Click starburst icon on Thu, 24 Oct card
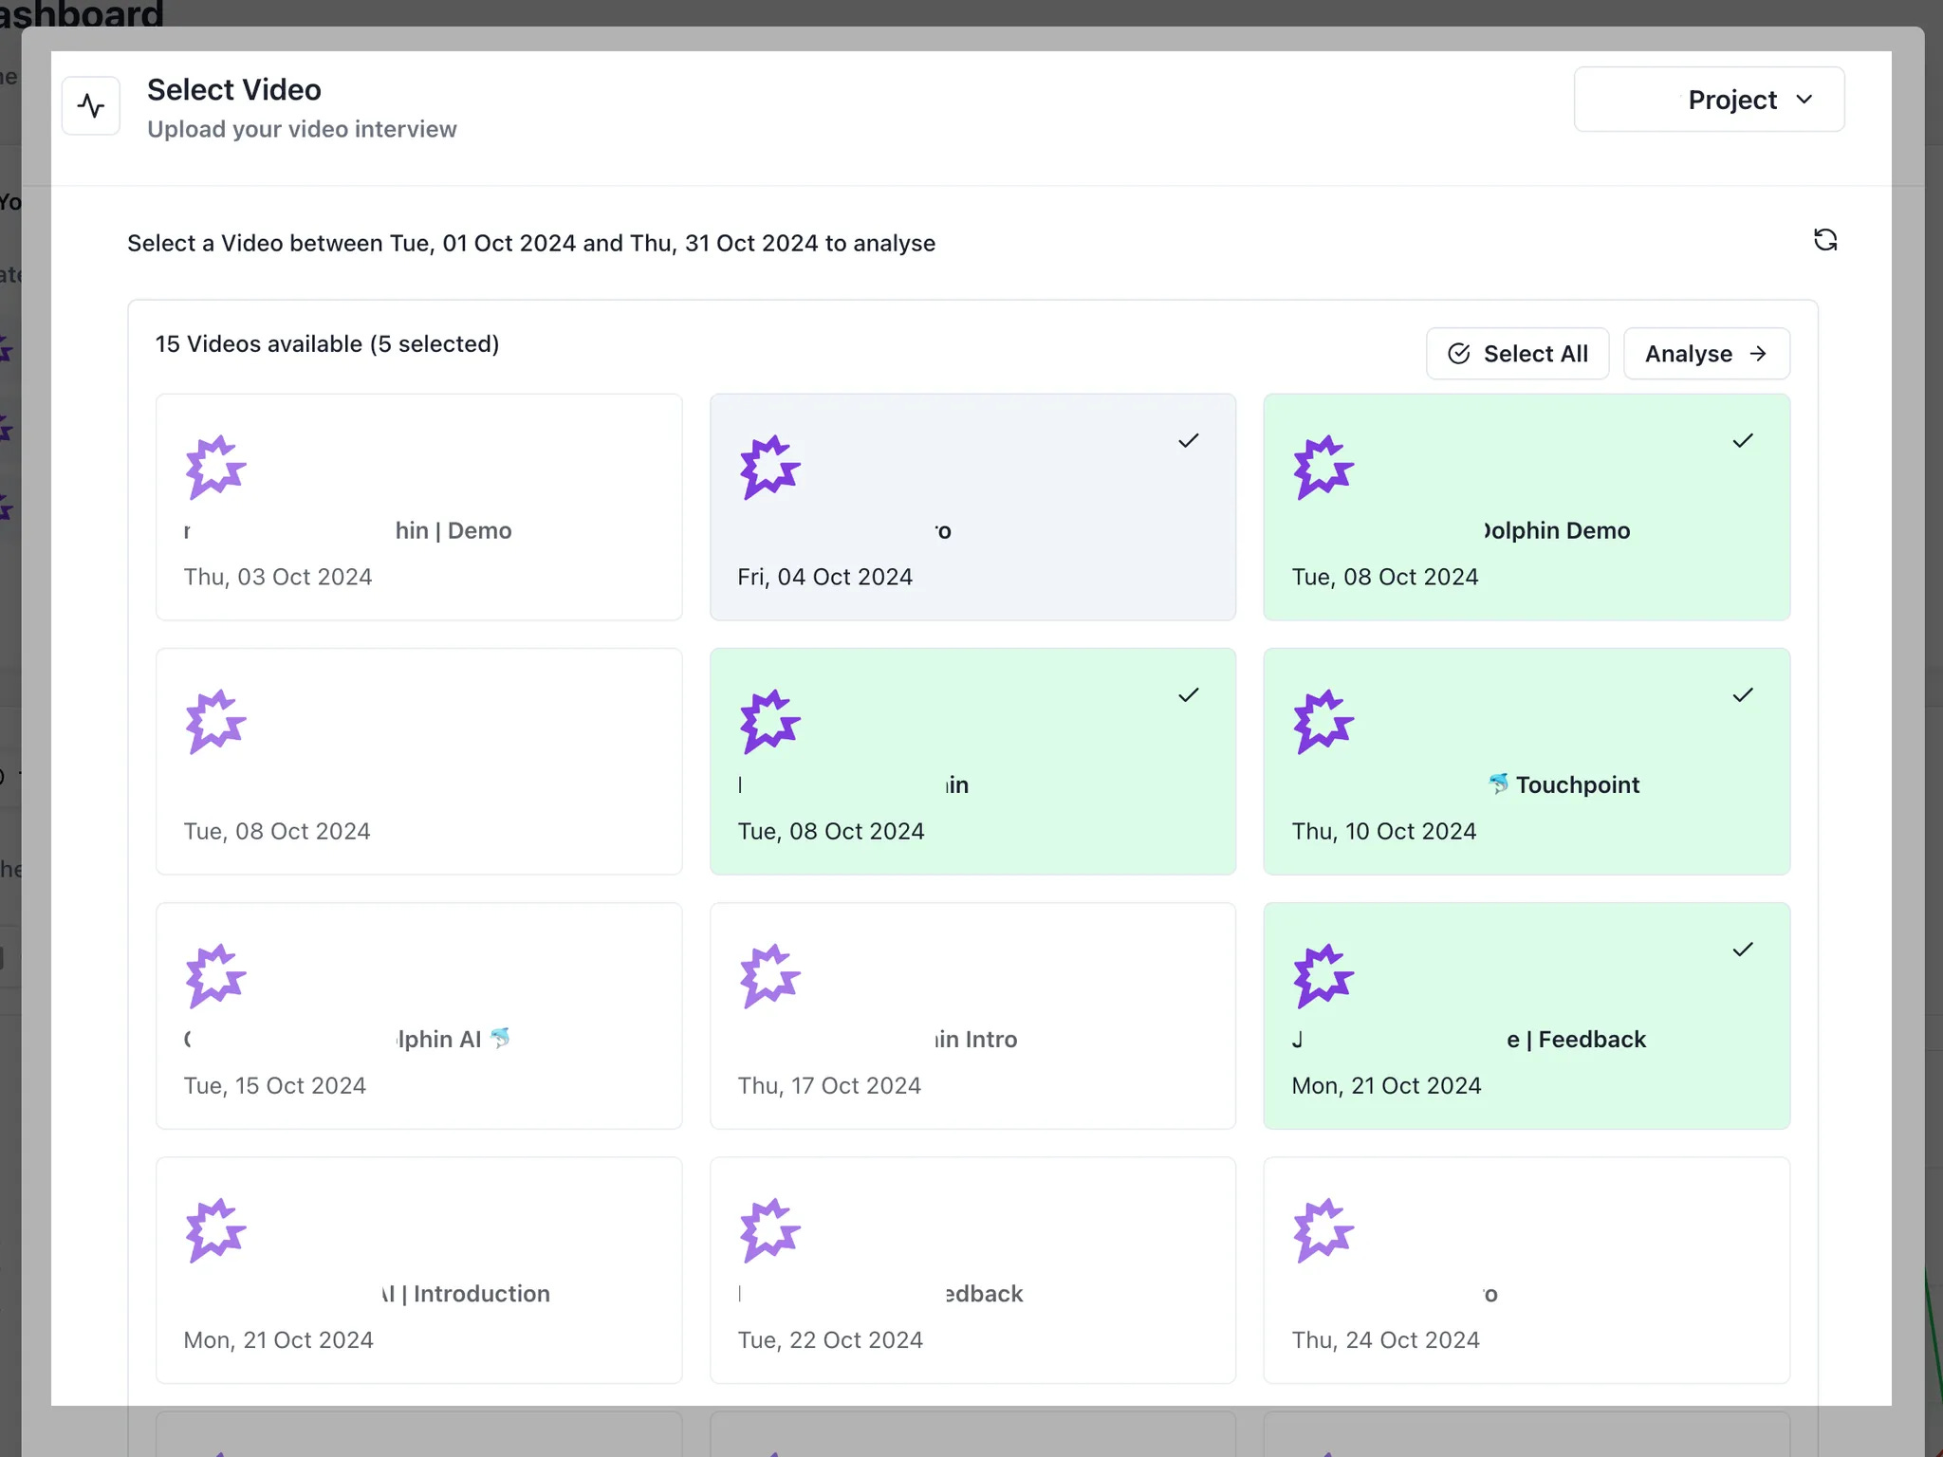This screenshot has height=1457, width=1943. (x=1323, y=1229)
